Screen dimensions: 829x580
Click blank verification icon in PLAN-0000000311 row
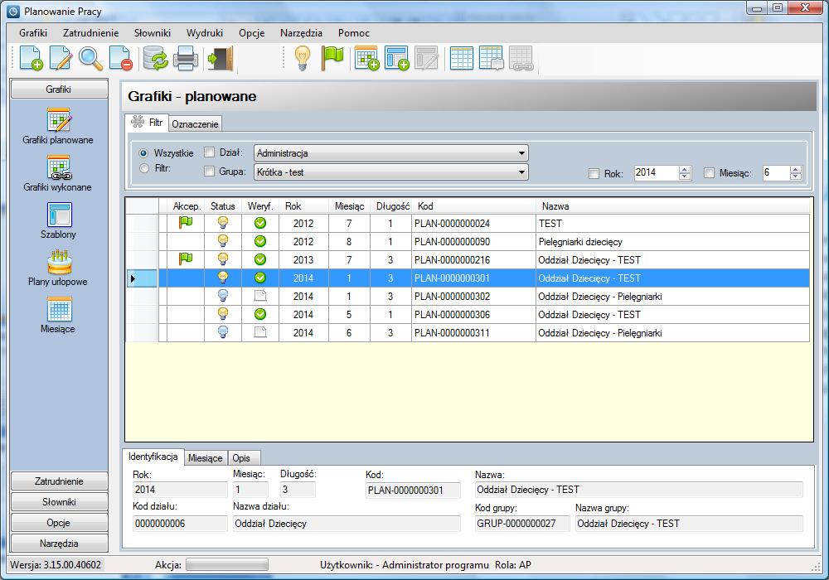(260, 332)
